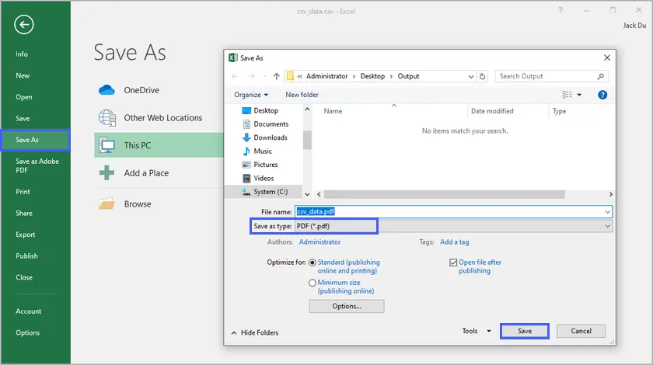The width and height of the screenshot is (653, 365).
Task: Click Administrator in the address path
Action: 327,76
